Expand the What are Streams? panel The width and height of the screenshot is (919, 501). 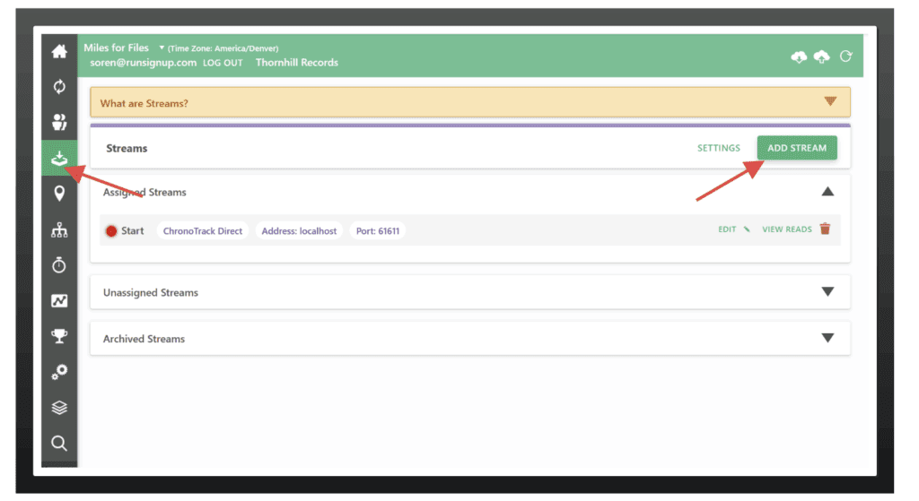[x=829, y=102]
